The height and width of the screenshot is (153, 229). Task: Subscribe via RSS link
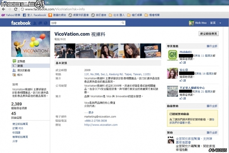18,128
